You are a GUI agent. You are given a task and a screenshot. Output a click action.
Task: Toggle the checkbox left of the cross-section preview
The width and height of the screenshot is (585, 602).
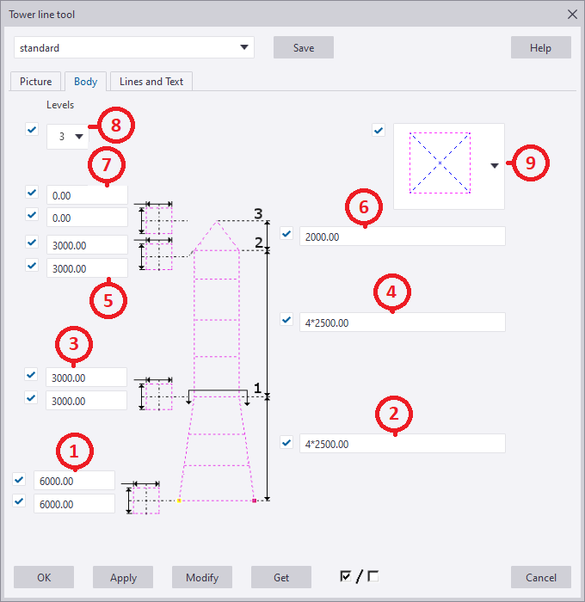[x=378, y=131]
